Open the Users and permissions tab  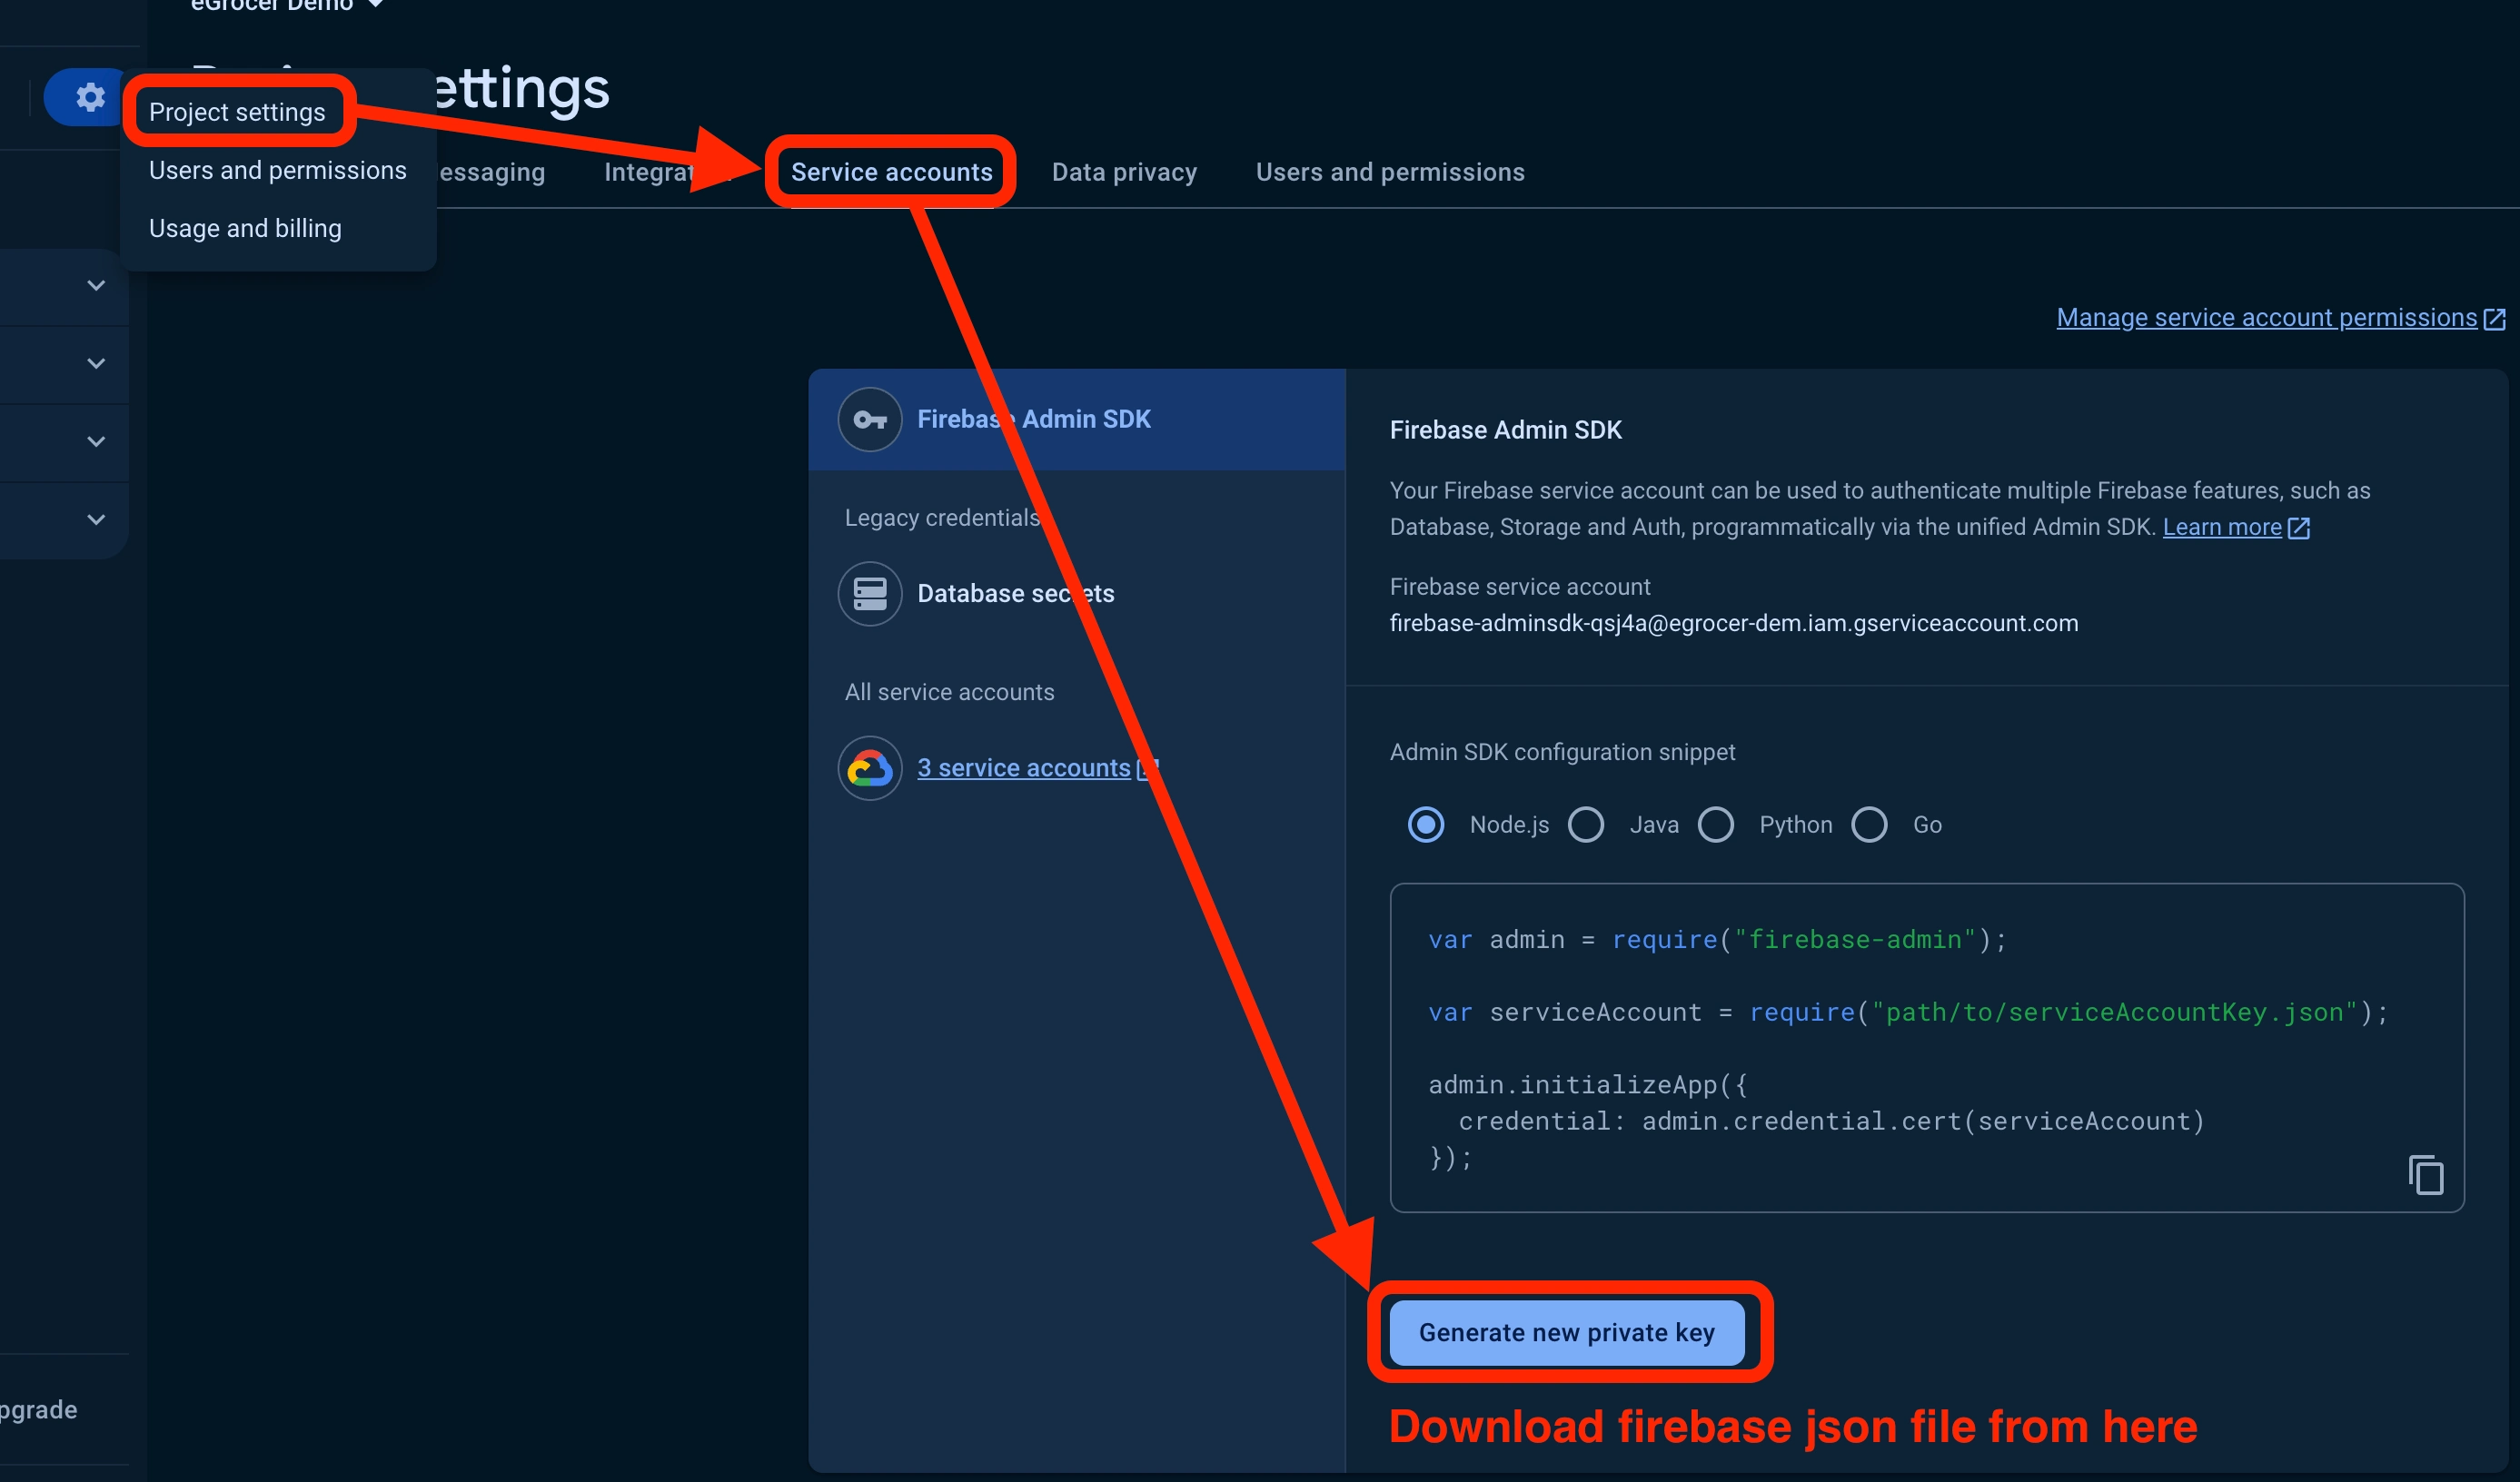coord(1390,172)
